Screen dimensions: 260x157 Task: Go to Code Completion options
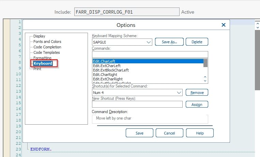click(47, 47)
